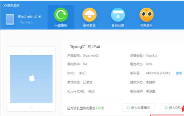Click the "liyong1" 的 iPad heading
Screen dimensions: 184x116
85,47
